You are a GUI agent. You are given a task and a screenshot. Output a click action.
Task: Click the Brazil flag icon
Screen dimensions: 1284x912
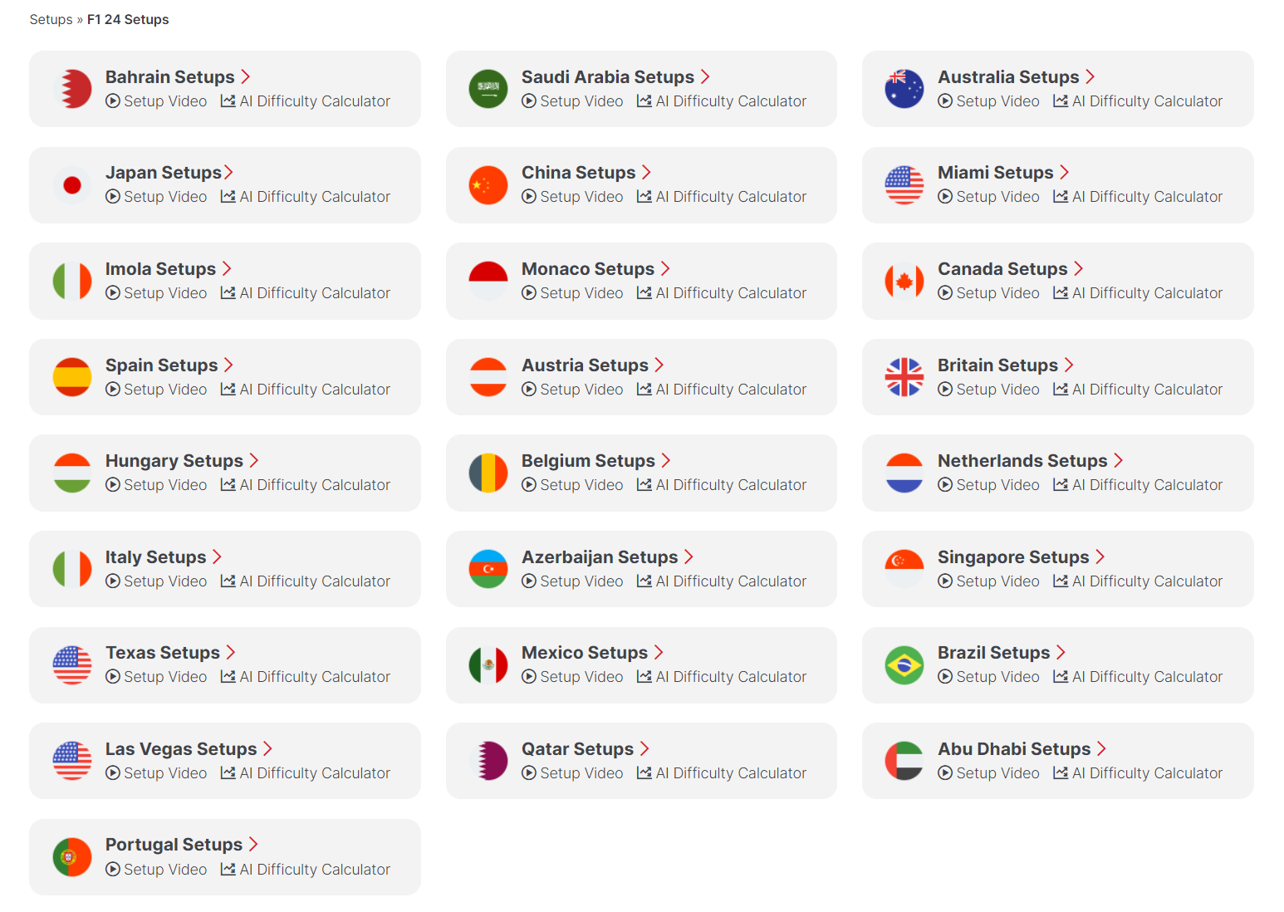click(x=904, y=665)
